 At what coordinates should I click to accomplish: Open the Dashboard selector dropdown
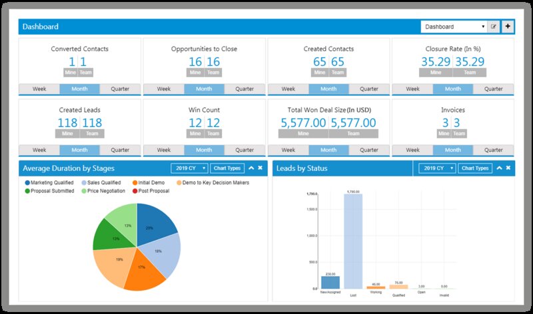tap(454, 27)
